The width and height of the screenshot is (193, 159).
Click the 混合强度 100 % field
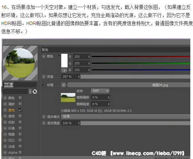[x=71, y=123]
